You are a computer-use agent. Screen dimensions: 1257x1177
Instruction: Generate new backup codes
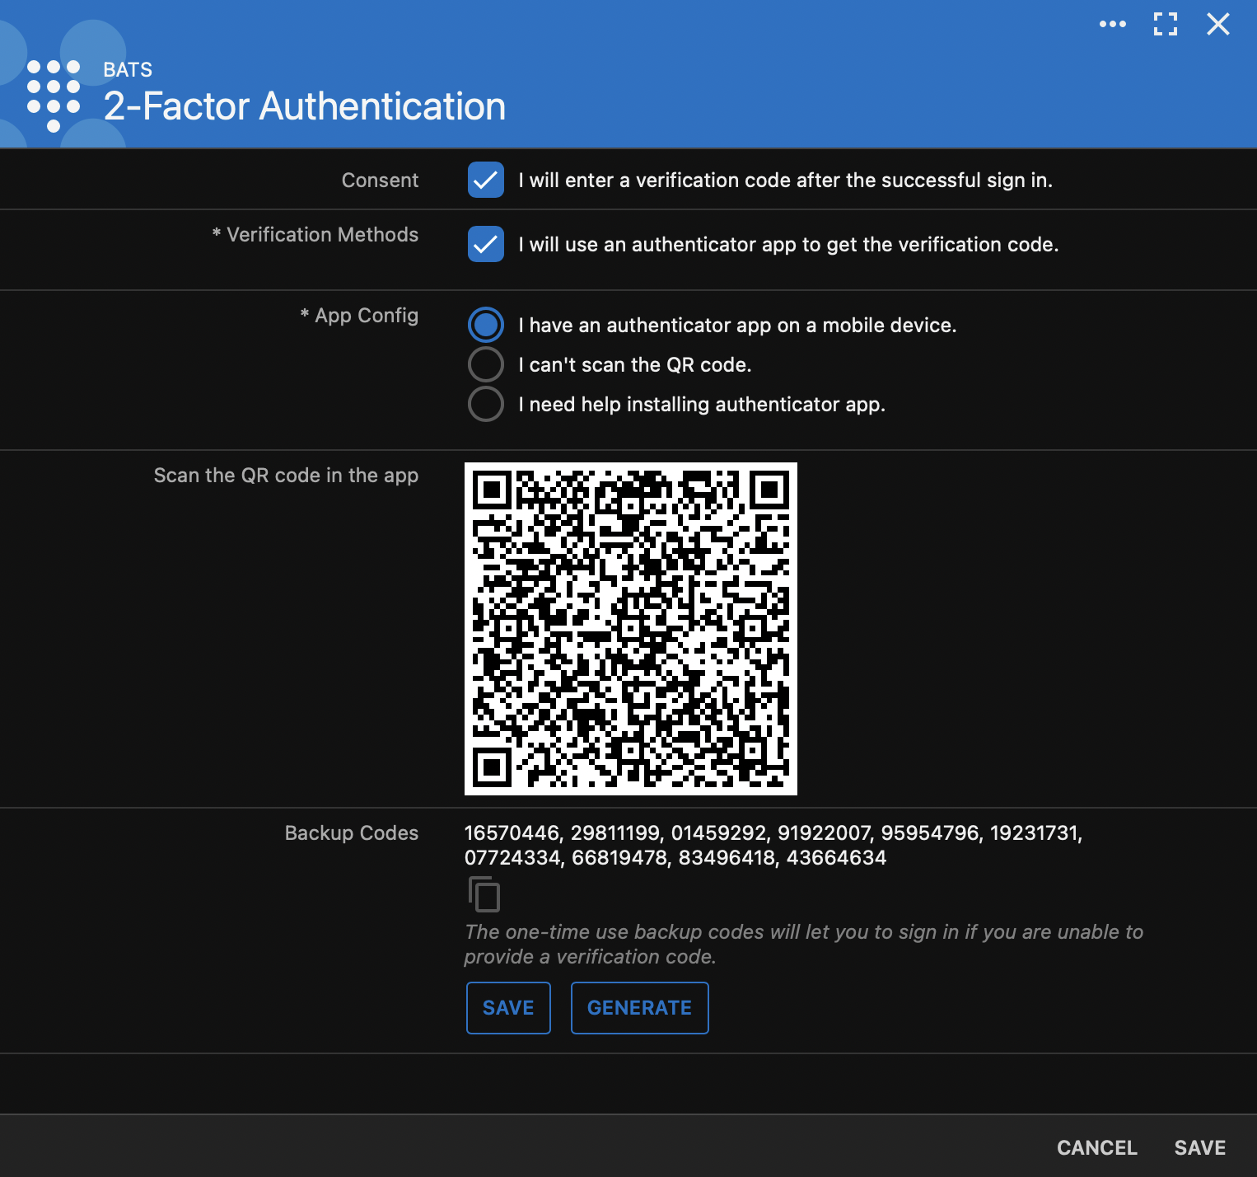pos(639,1007)
